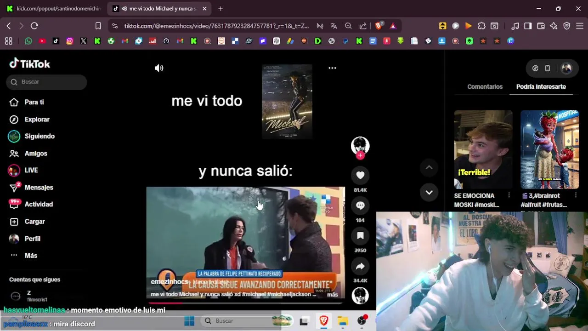Switch to the Comentarios tab
Image resolution: width=588 pixels, height=331 pixels.
(485, 86)
